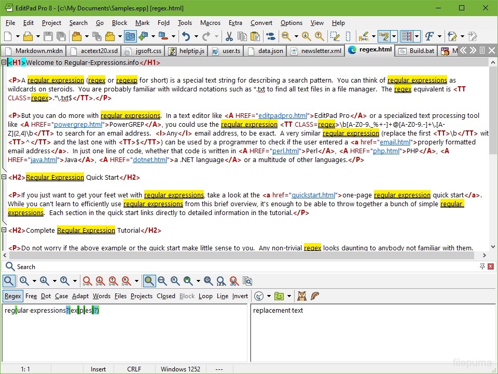The height and width of the screenshot is (374, 498).
Task: Click the Count Matches magnifier icon
Action: (222, 281)
